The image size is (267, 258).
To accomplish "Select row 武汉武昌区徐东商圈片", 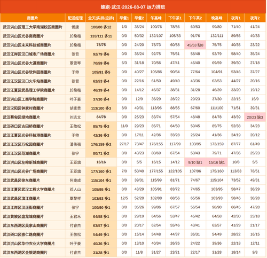I will point(133,181).
